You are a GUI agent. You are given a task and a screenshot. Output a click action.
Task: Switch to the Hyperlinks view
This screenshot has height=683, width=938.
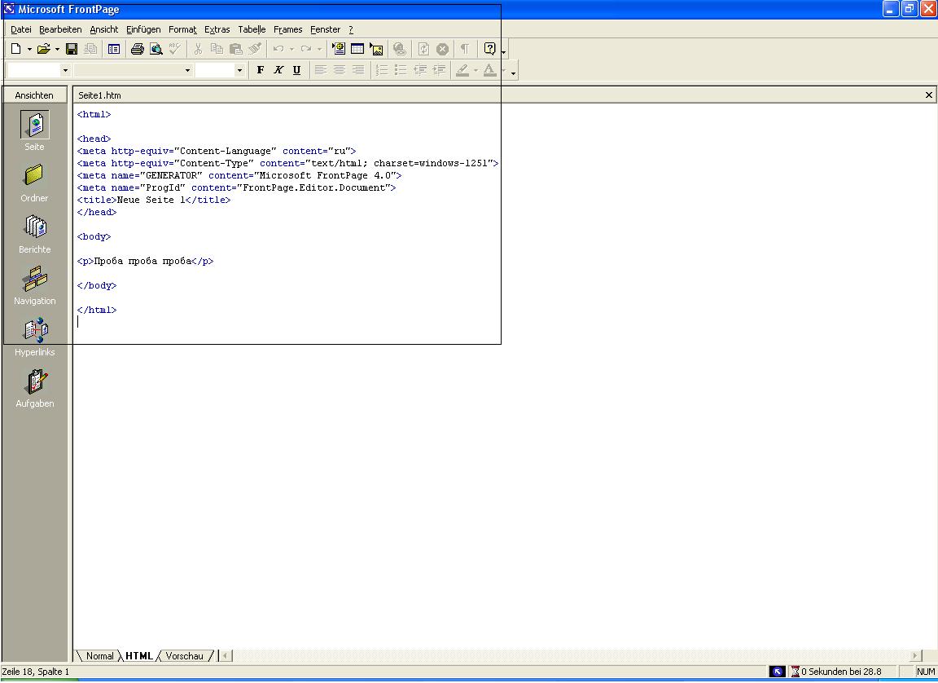click(x=35, y=337)
